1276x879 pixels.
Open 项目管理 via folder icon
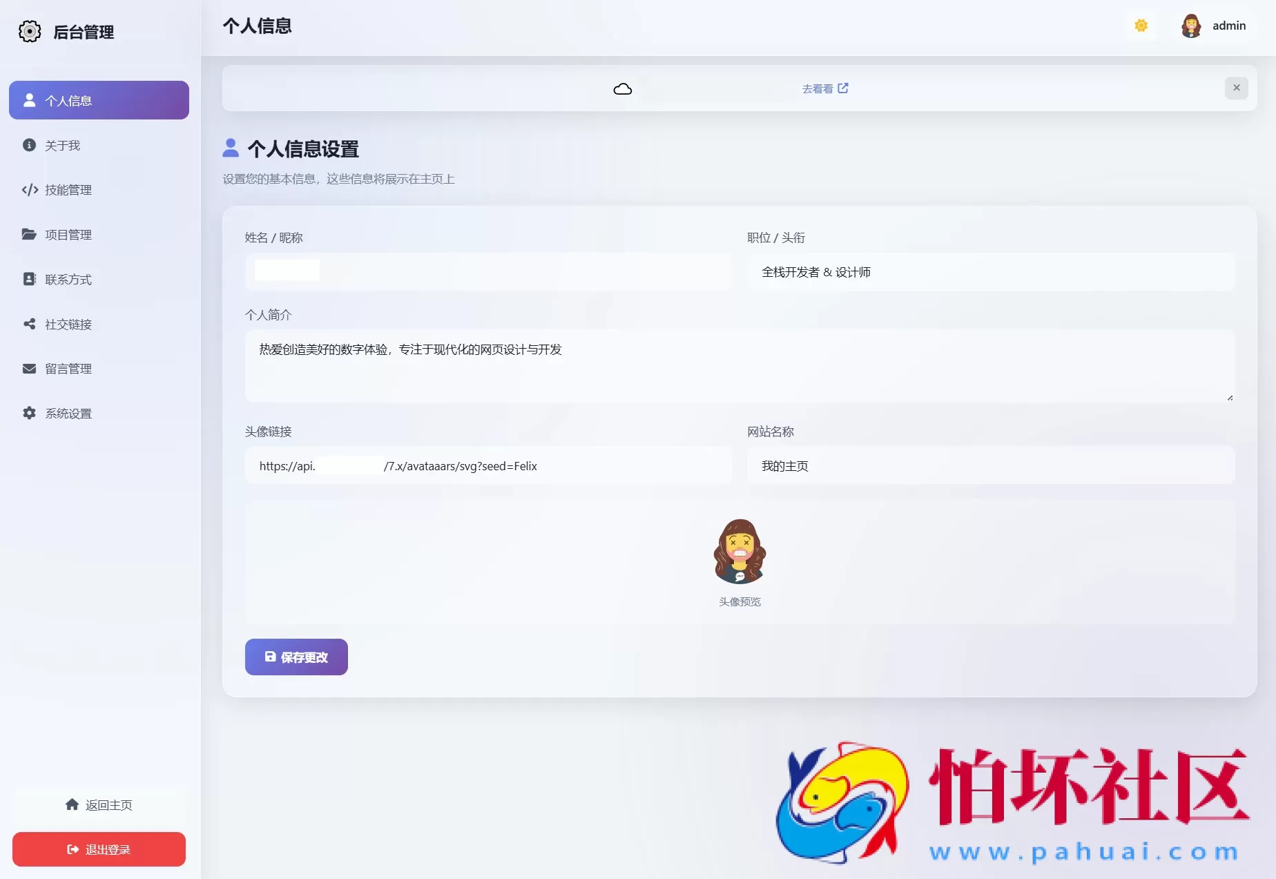[x=28, y=234]
